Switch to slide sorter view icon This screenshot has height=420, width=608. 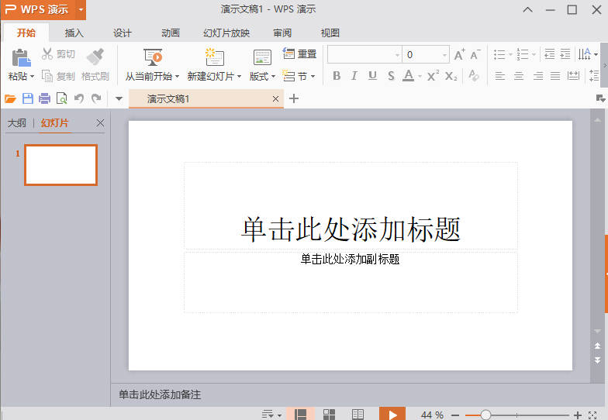click(329, 415)
